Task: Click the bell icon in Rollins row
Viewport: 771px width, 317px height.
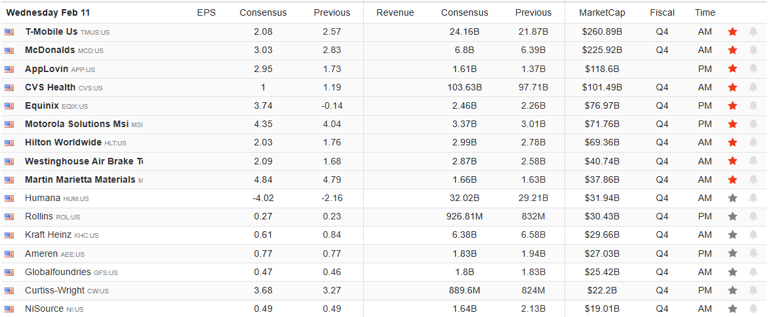Action: click(x=753, y=216)
